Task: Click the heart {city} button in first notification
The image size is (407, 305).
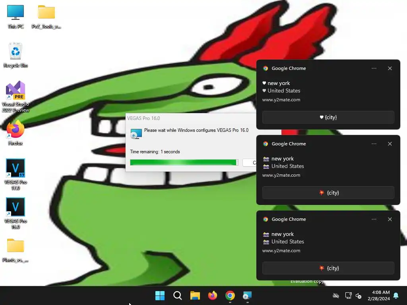Action: click(328, 117)
